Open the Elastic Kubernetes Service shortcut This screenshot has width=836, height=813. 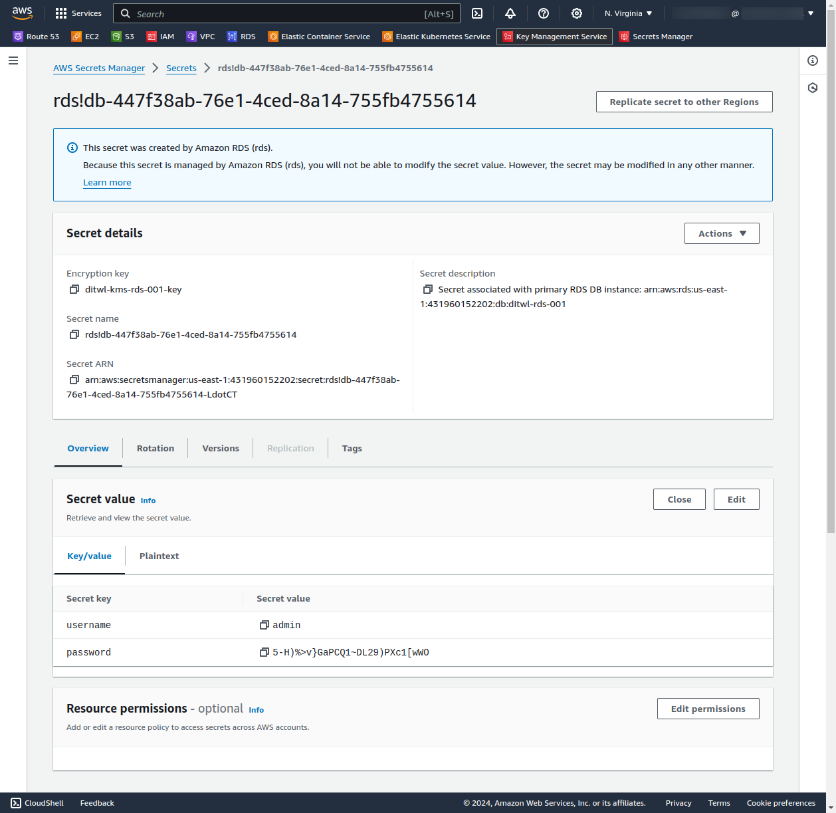pyautogui.click(x=435, y=37)
